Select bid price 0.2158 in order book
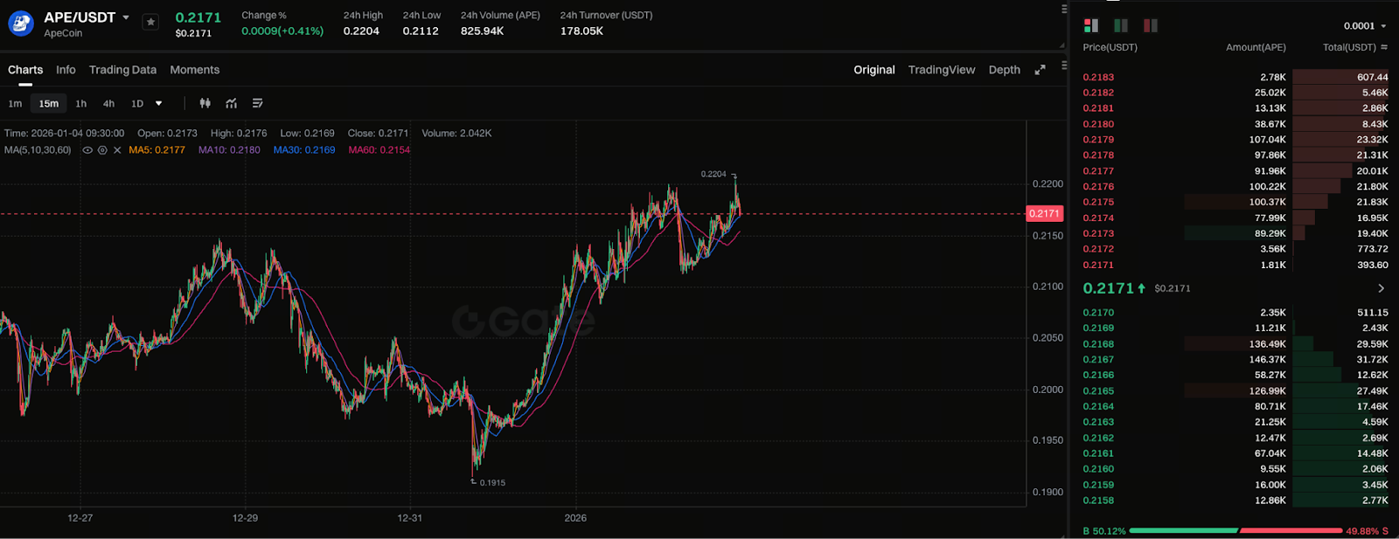The width and height of the screenshot is (1399, 539). [1098, 501]
